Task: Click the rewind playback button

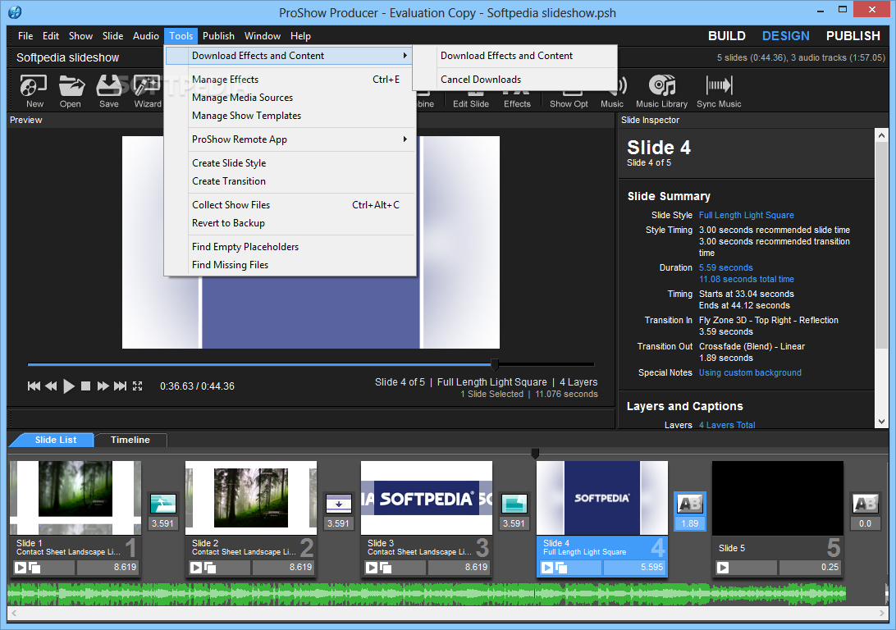Action: pos(51,386)
